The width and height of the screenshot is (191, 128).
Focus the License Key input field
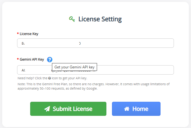tap(96, 43)
